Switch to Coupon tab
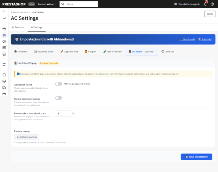Viewport: 218px width, 172px height. (x=90, y=51)
